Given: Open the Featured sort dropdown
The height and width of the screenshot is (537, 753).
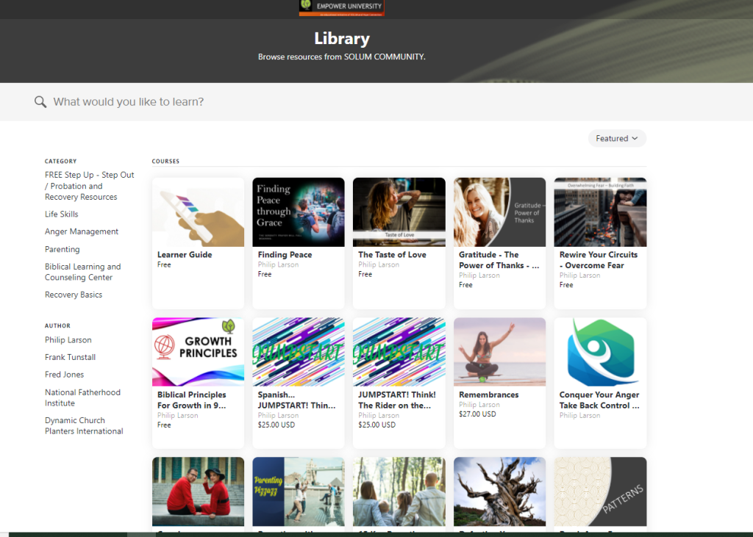Looking at the screenshot, I should [617, 138].
